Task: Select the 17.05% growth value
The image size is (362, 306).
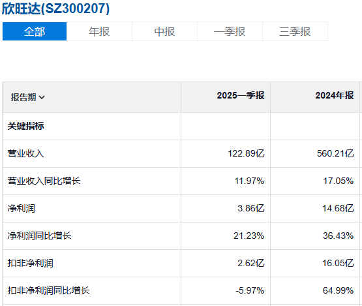Action: point(339,181)
